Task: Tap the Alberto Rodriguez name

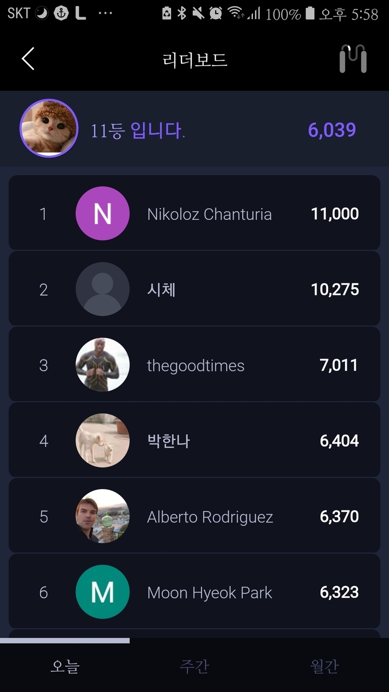Action: click(210, 517)
